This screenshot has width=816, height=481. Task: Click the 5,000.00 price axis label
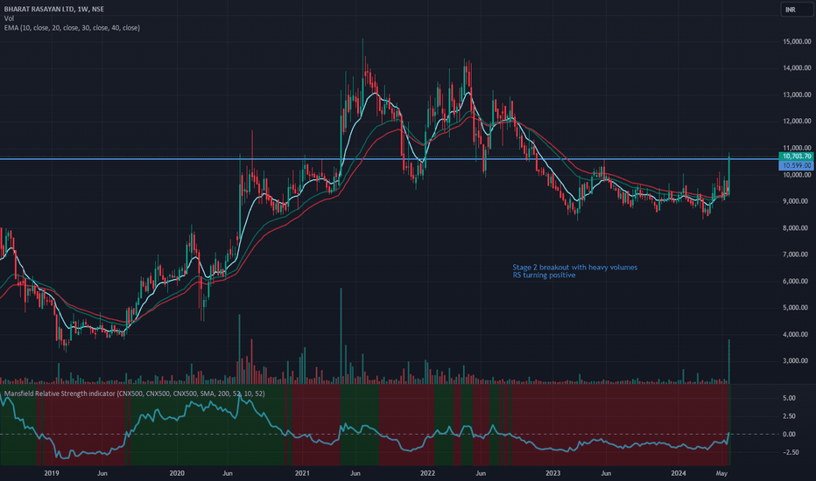point(797,308)
